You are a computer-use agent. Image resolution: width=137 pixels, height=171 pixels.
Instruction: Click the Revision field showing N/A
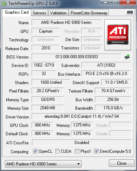(92, 31)
